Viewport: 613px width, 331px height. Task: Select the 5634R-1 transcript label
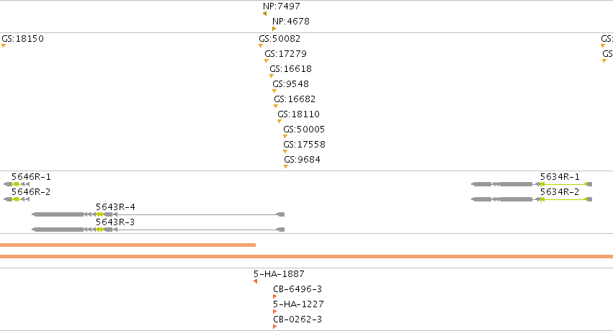pos(560,177)
